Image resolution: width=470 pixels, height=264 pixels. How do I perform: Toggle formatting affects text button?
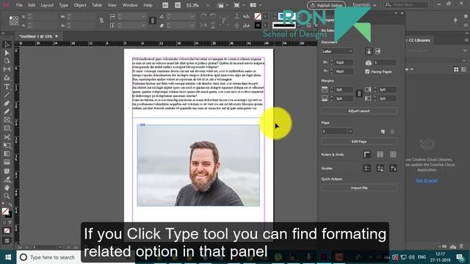pyautogui.click(x=10, y=222)
